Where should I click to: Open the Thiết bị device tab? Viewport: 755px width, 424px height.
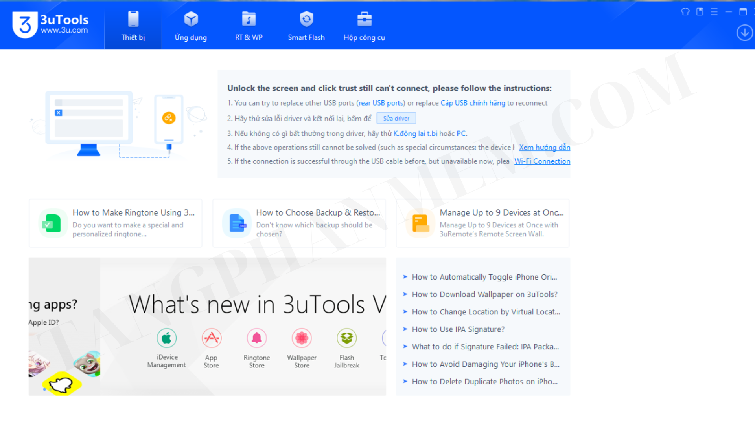pos(133,26)
